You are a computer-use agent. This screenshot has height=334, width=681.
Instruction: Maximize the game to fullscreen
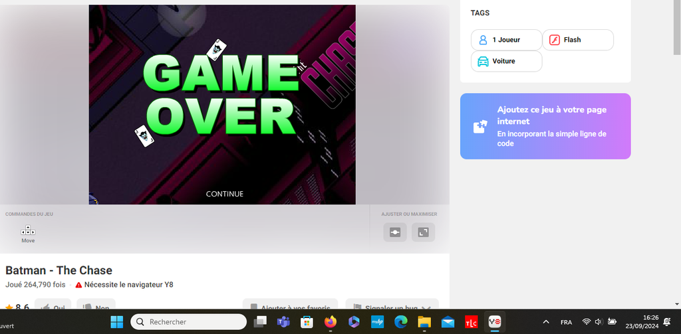click(x=423, y=232)
